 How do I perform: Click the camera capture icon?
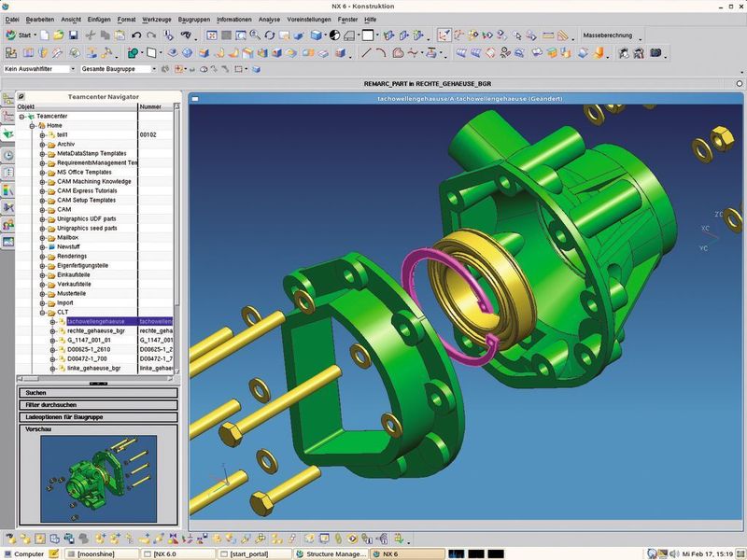tap(656, 53)
